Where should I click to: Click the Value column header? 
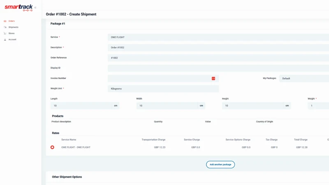point(208,122)
